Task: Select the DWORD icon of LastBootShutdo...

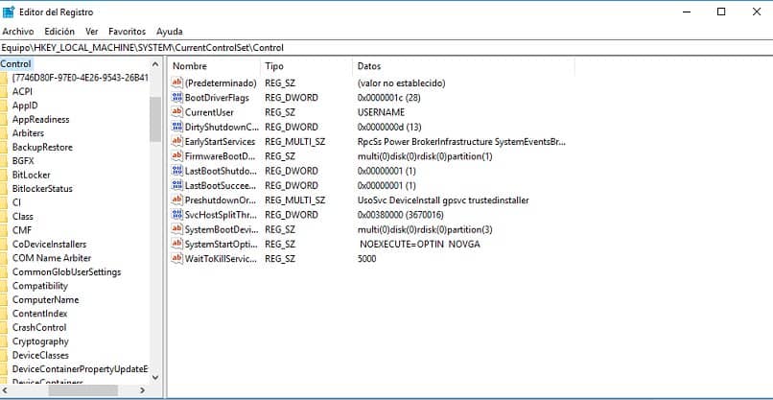Action: click(x=177, y=171)
